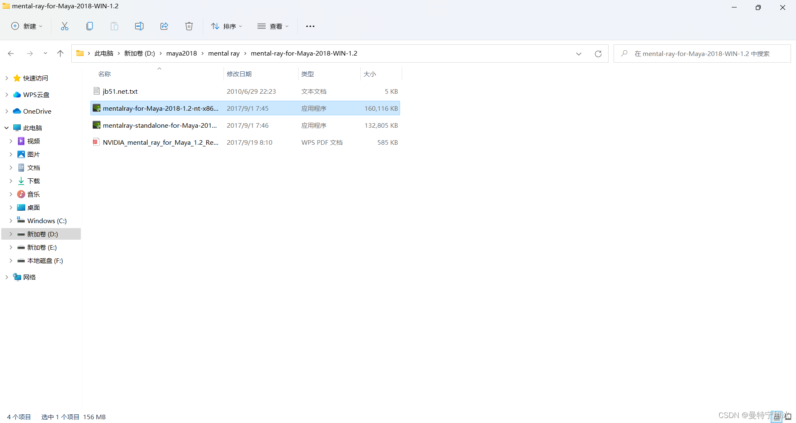Click the Paste clipboard icon

pyautogui.click(x=114, y=26)
